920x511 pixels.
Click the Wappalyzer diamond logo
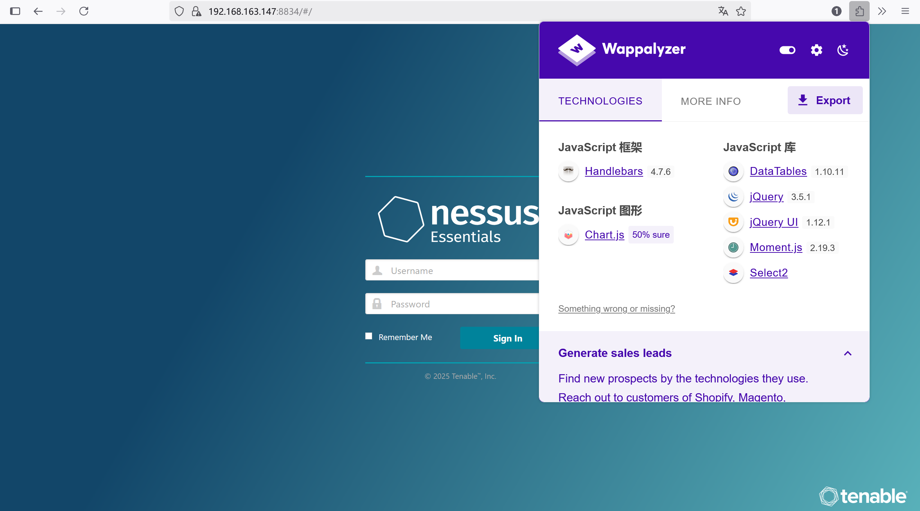577,50
